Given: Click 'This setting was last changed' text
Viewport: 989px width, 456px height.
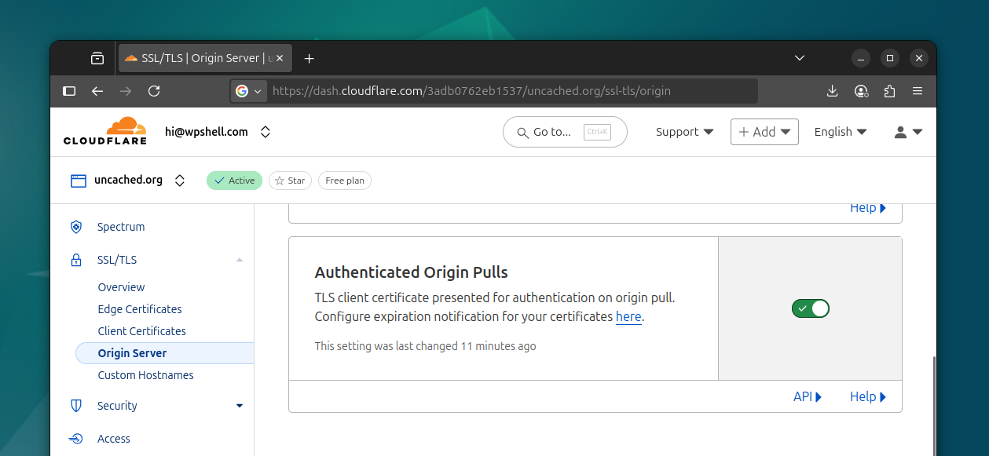Looking at the screenshot, I should click(x=426, y=346).
